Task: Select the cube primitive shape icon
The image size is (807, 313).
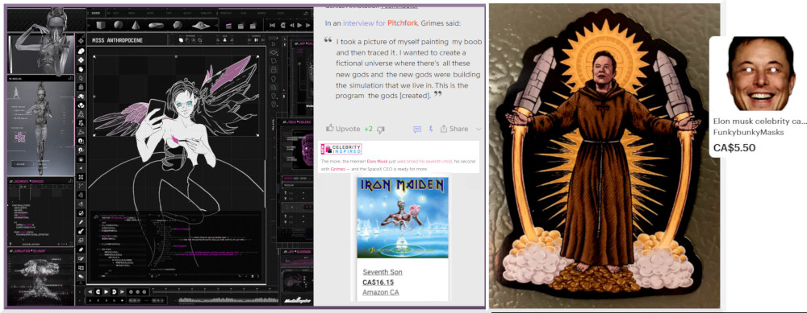Action: 100,25
